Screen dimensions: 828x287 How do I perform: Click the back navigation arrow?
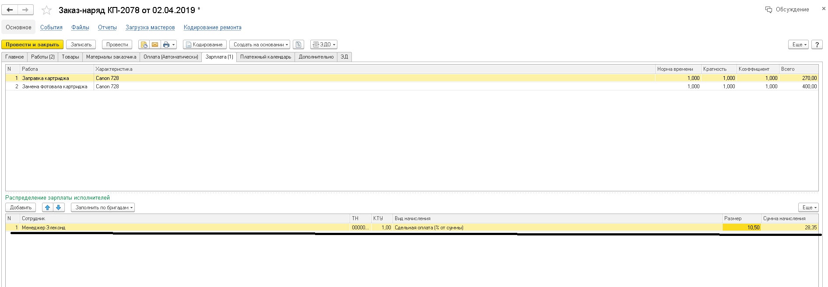(10, 10)
